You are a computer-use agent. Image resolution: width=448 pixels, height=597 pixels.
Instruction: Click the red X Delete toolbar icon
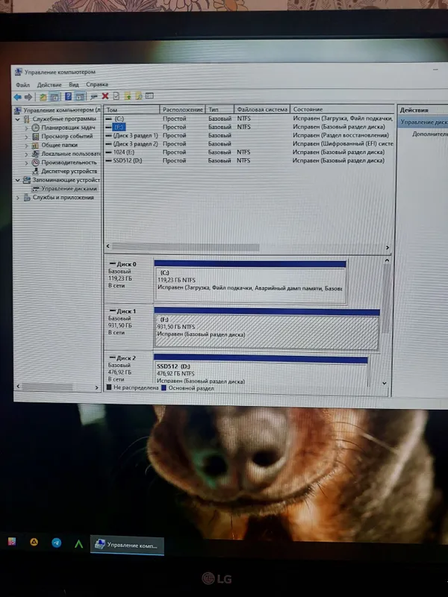pos(105,96)
